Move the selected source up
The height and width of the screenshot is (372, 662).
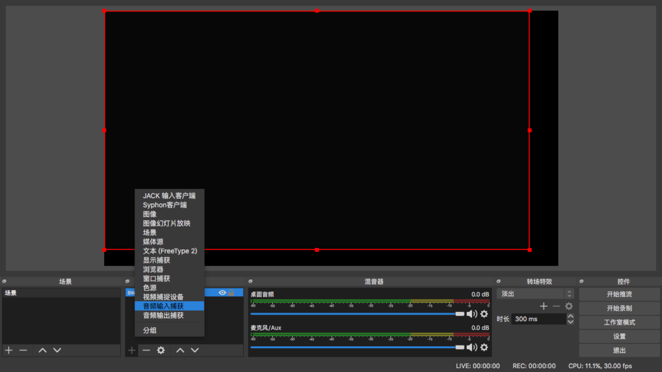click(x=179, y=350)
